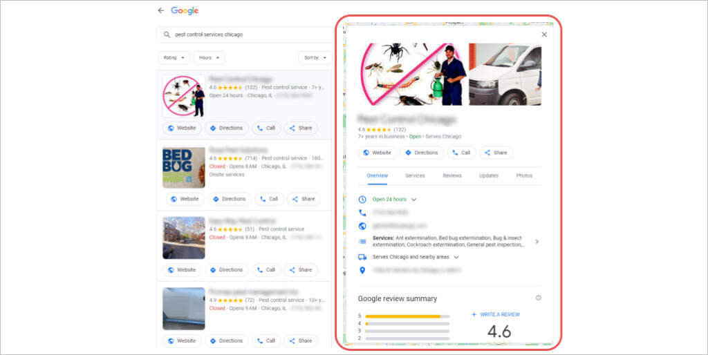Screen dimensions: 708x355
Task: Open Website for the 714-review listing
Action: [x=185, y=199]
